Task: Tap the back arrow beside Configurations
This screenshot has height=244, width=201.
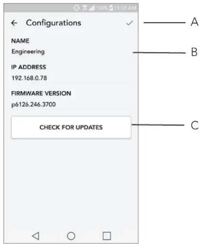Action: click(x=14, y=23)
